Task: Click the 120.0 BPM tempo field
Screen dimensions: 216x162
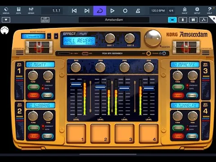Action: [158, 11]
